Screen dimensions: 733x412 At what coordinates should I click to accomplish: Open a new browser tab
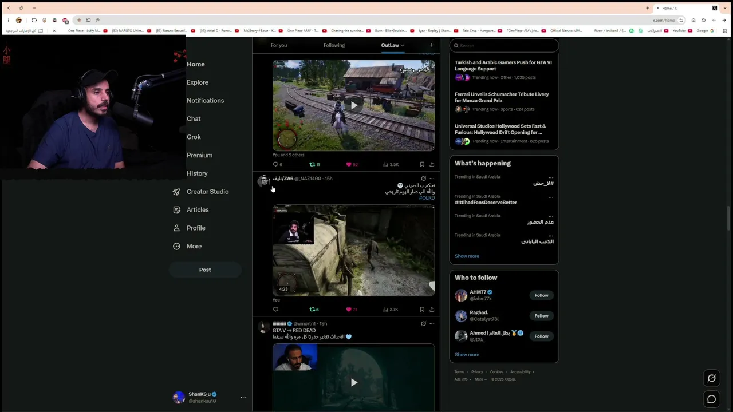click(x=648, y=8)
